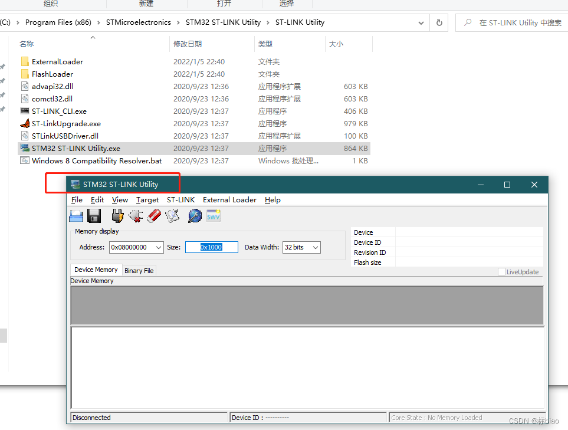This screenshot has height=430, width=568.
Task: Open the External Loader menu
Action: pyautogui.click(x=229, y=200)
